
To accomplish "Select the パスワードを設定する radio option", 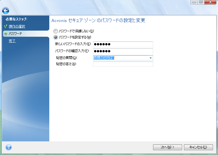I will [56, 37].
